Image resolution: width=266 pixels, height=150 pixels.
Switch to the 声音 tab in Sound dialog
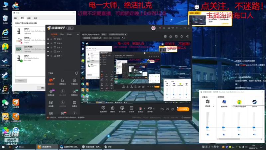pyautogui.click(x=29, y=18)
